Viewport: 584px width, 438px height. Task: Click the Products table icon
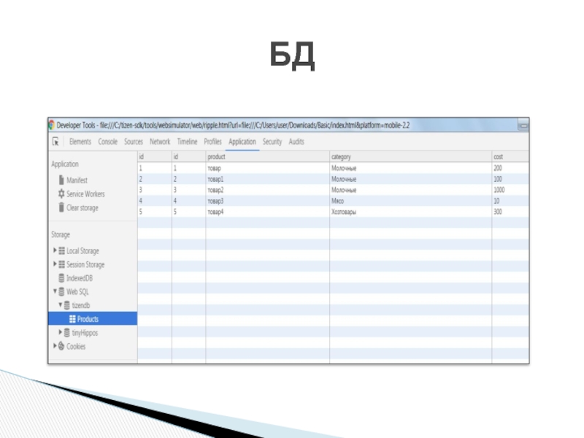[x=72, y=319]
